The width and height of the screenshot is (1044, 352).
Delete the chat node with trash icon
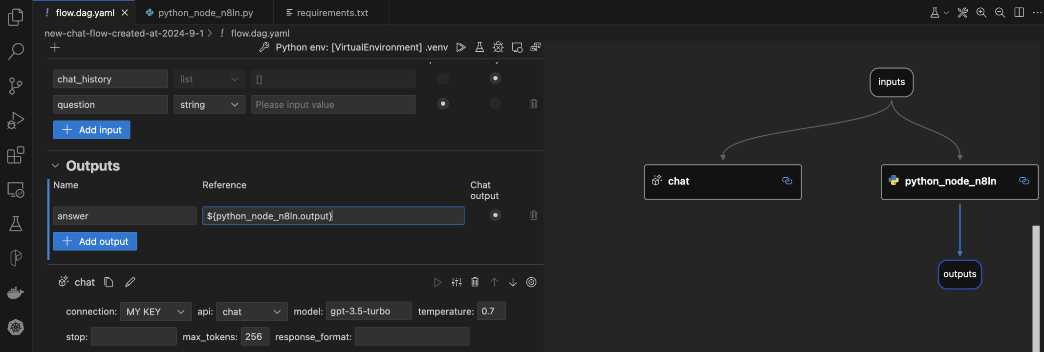coord(475,282)
